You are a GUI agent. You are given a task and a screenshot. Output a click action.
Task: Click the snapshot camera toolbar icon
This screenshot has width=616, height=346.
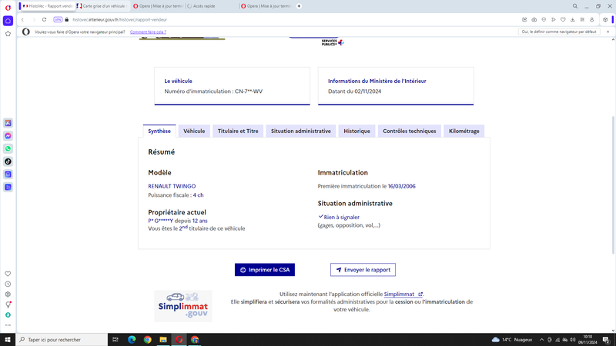534,20
